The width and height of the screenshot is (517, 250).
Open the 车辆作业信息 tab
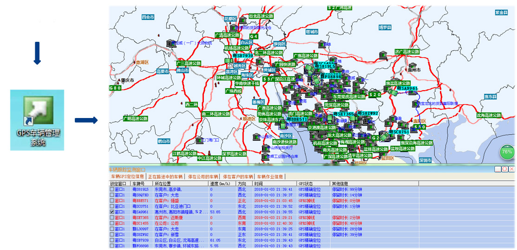(270, 177)
